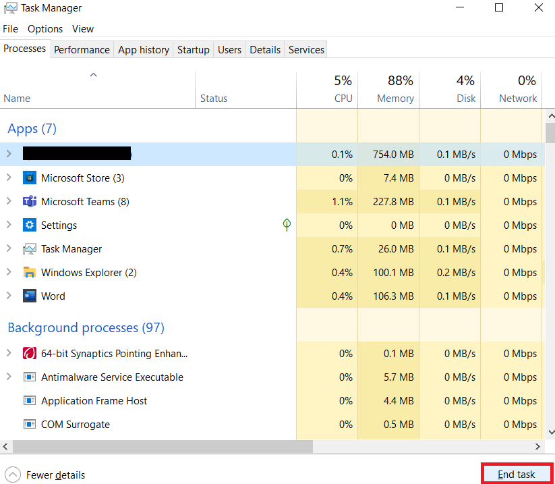Expand the 64-bit Synaptics Pointing row
The image size is (555, 484).
(x=9, y=353)
